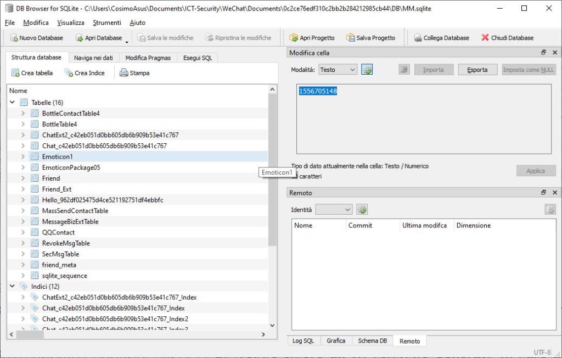This screenshot has width=562, height=358.
Task: Switch to the Log SQL tab
Action: click(x=303, y=341)
